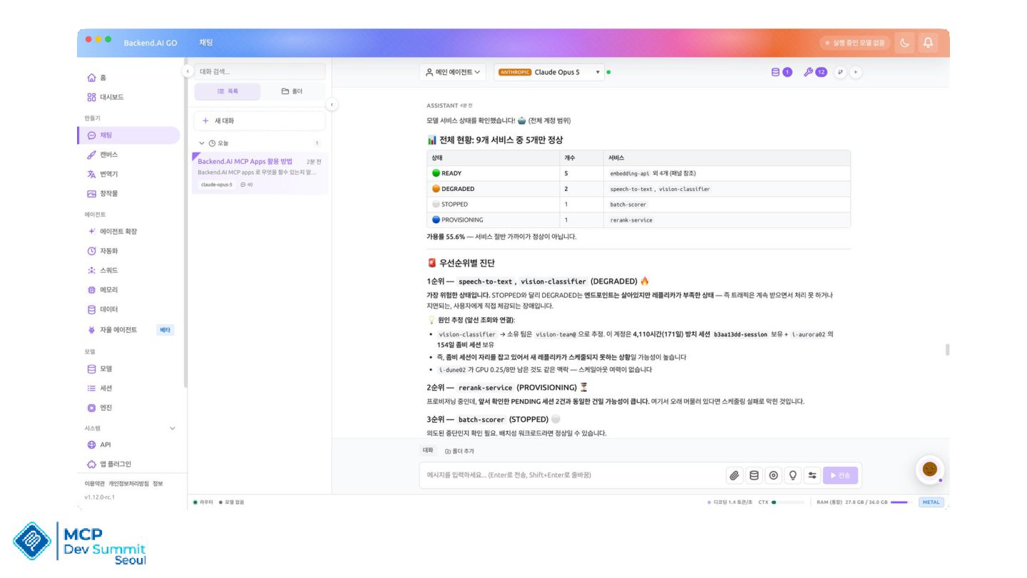
Task: Open the Info (정보) link
Action: 158,484
